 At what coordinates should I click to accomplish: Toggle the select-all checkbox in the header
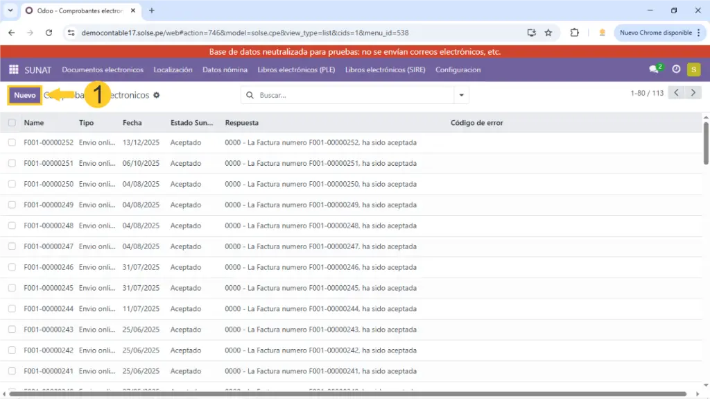coord(12,123)
